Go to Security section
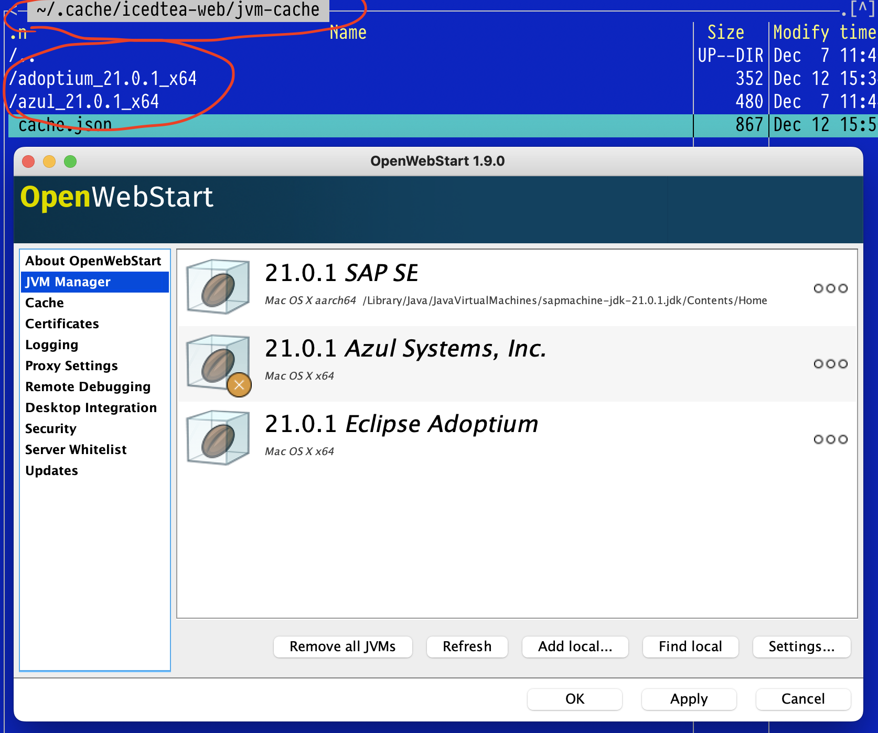The image size is (878, 733). [x=94, y=429]
